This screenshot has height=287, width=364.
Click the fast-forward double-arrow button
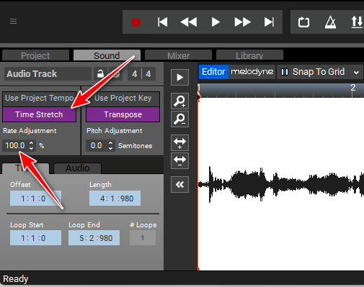[x=242, y=22]
